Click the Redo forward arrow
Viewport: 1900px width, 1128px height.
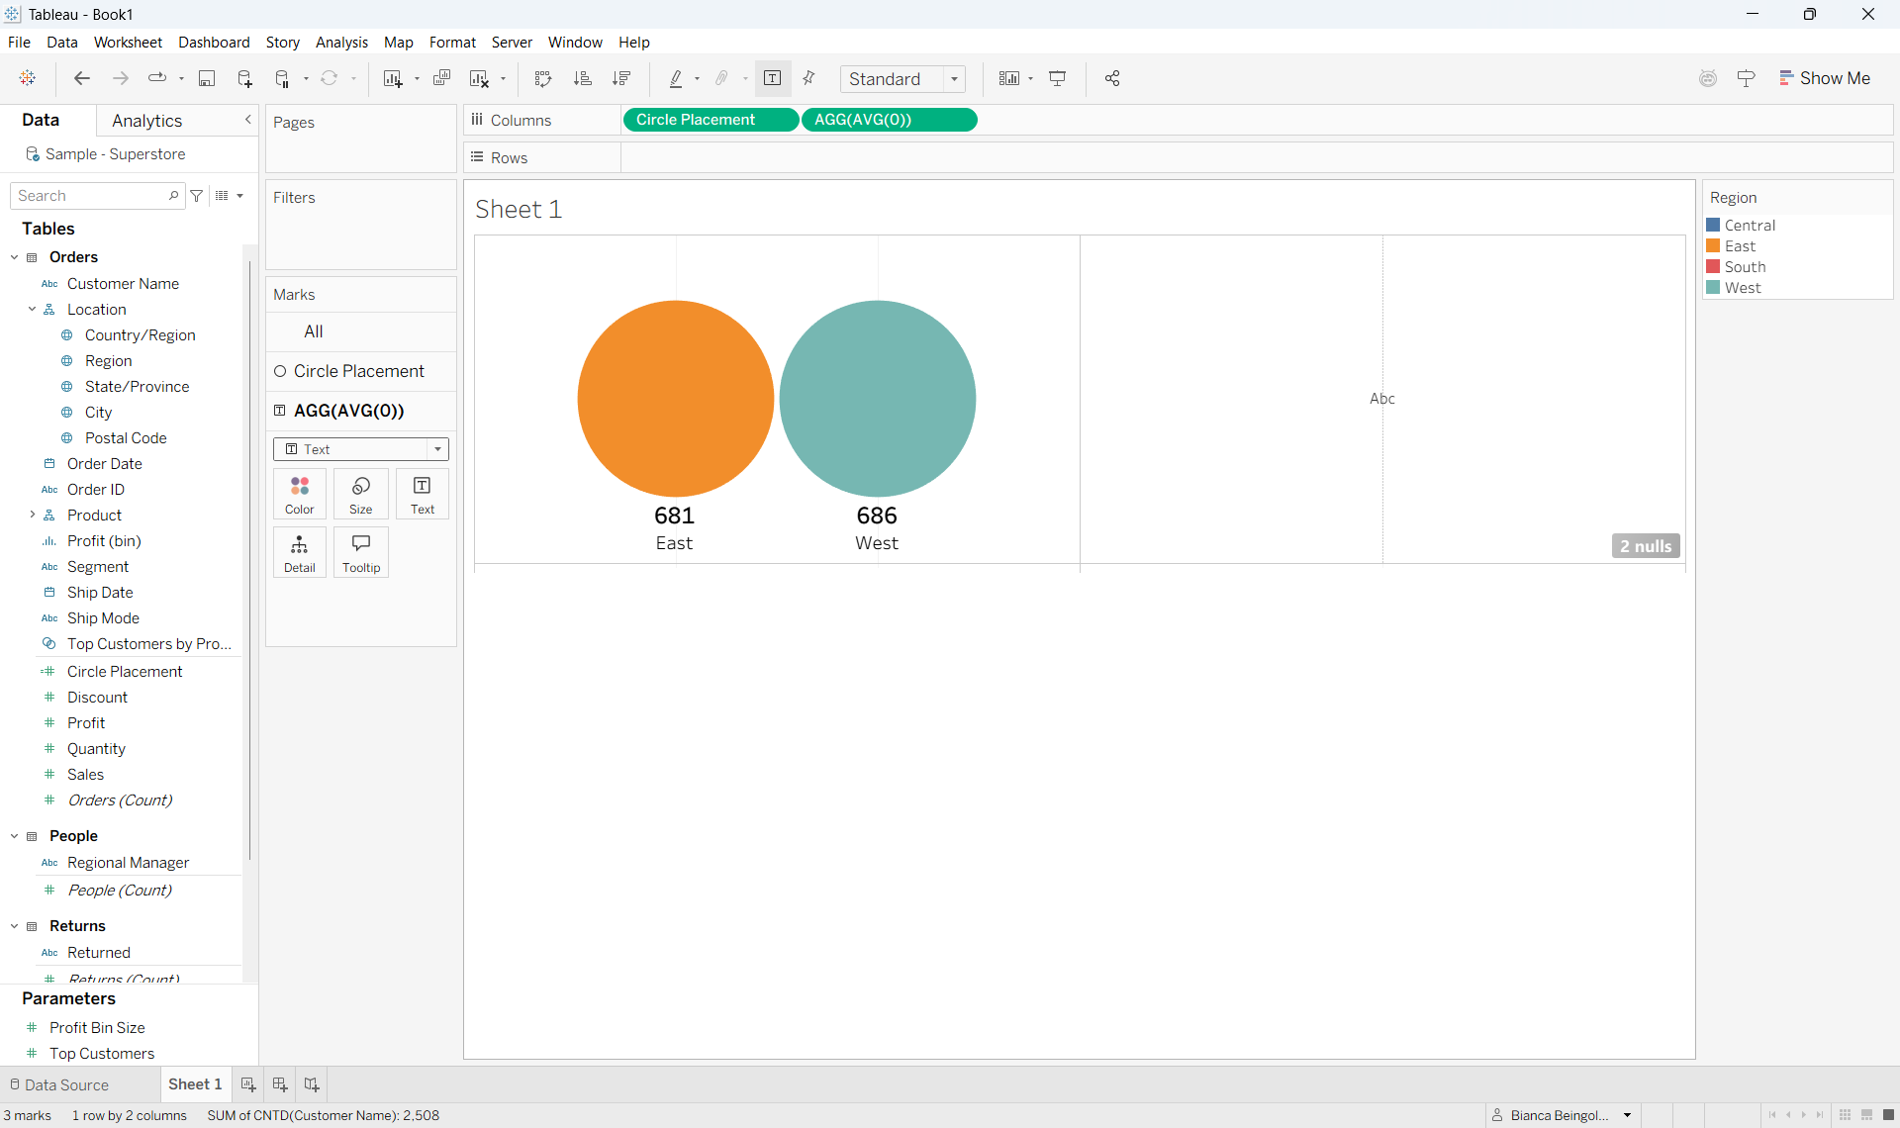coord(121,78)
